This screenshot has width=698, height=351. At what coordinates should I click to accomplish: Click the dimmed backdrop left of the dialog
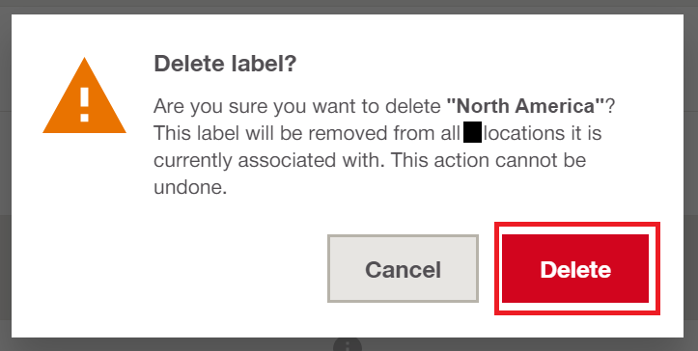(6, 175)
